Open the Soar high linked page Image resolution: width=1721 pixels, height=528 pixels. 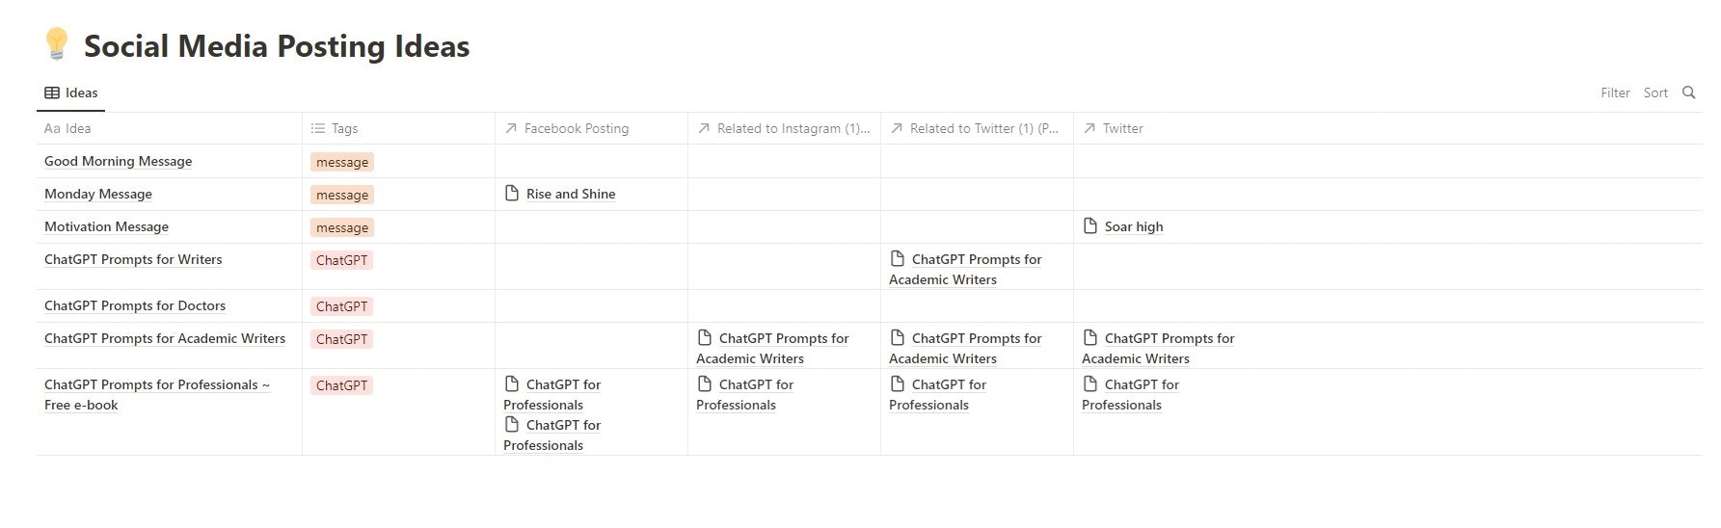pyautogui.click(x=1134, y=226)
